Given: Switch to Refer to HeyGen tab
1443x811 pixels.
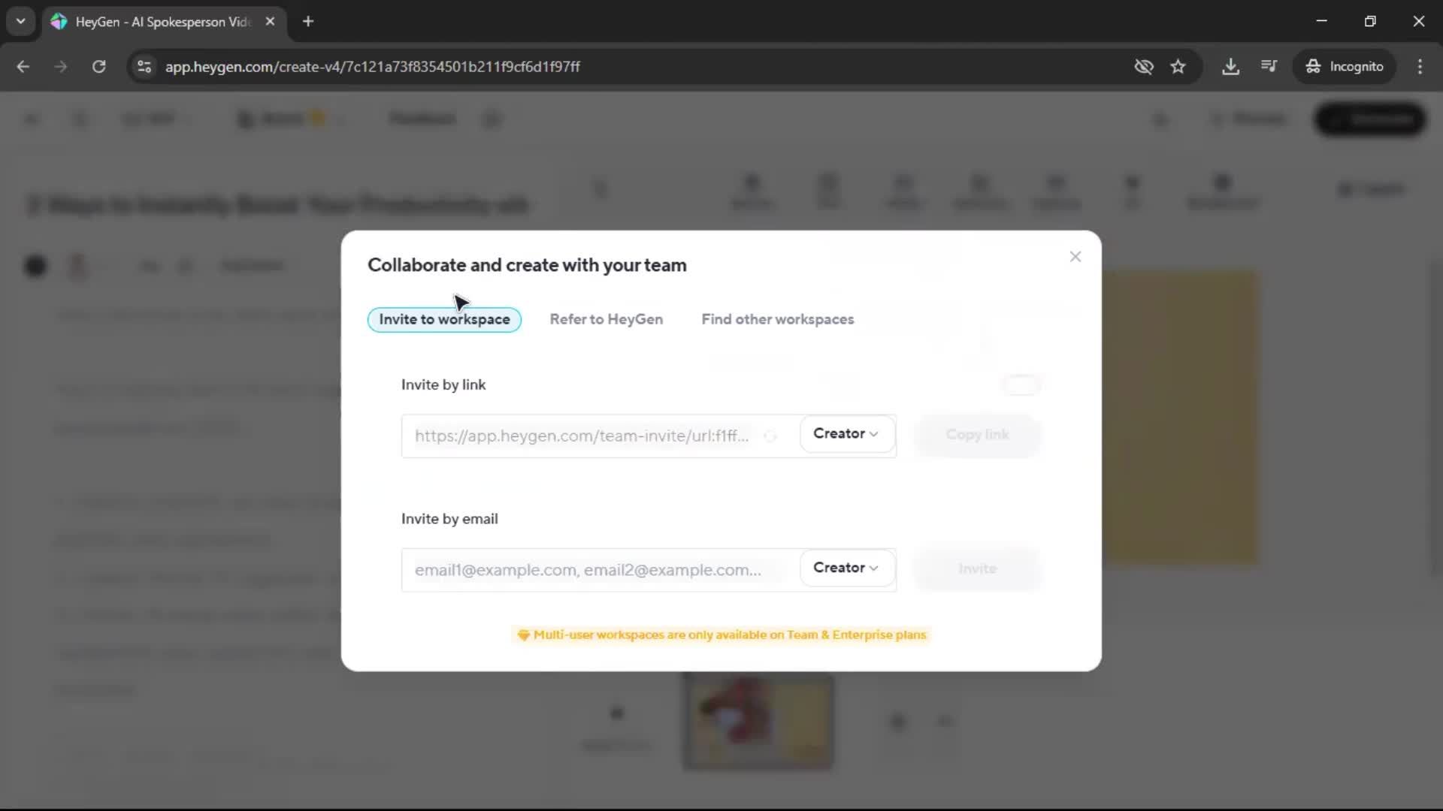Looking at the screenshot, I should coord(606,319).
